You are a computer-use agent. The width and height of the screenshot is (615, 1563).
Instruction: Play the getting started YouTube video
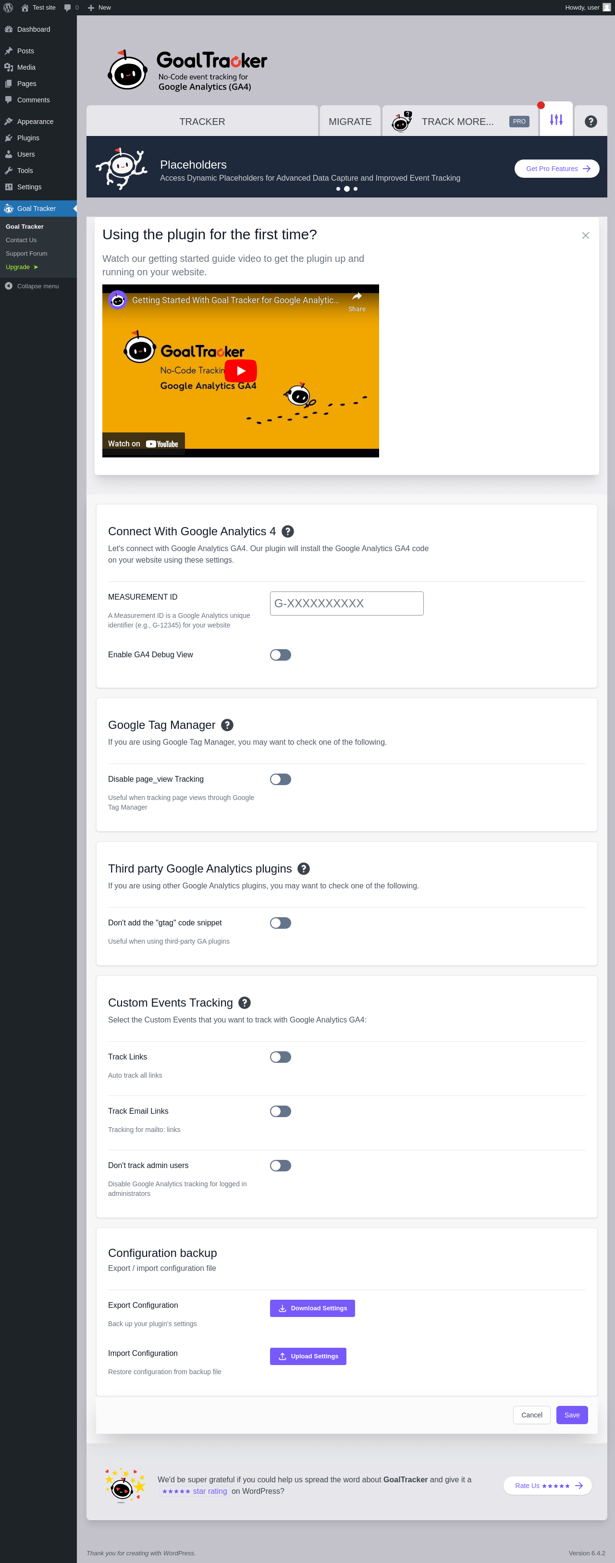click(241, 371)
